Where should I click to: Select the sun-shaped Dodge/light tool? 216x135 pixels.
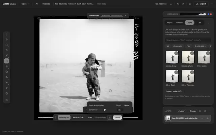point(7,66)
